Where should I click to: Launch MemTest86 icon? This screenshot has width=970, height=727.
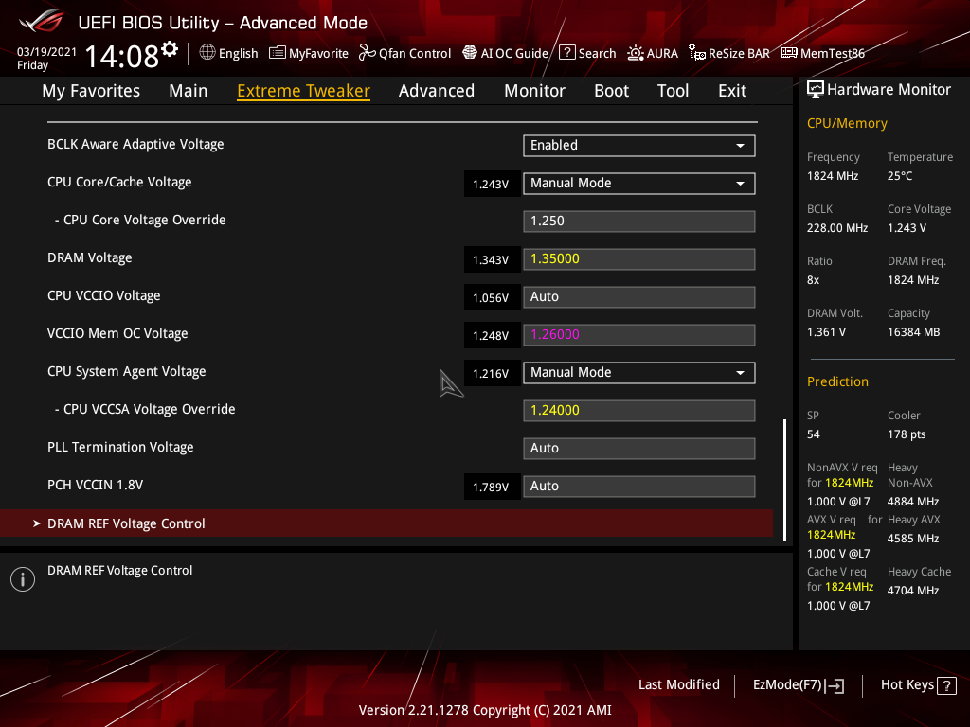[789, 53]
